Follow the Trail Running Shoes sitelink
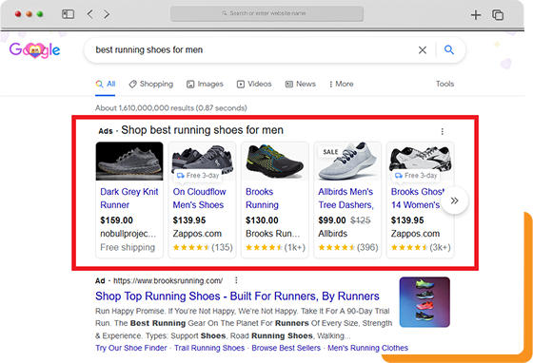Screen dimensions: 533x363 coord(209,348)
